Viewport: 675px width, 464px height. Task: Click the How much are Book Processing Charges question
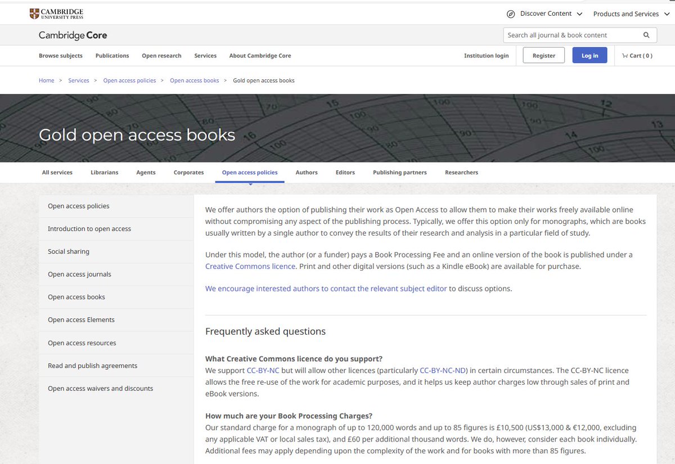click(x=289, y=416)
